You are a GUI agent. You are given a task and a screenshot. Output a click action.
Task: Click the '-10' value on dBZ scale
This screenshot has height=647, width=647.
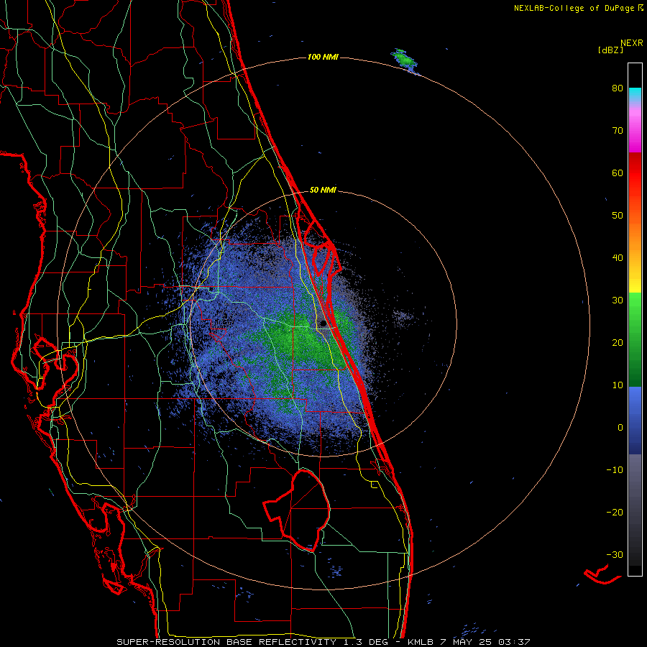coord(615,470)
